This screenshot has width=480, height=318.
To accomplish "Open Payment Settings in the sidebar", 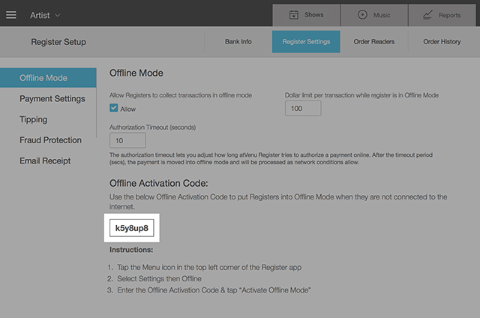I will (52, 98).
